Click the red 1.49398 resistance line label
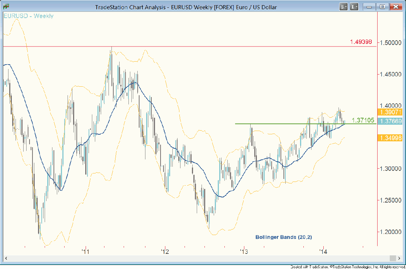This screenshot has height=269, width=406. coord(361,42)
